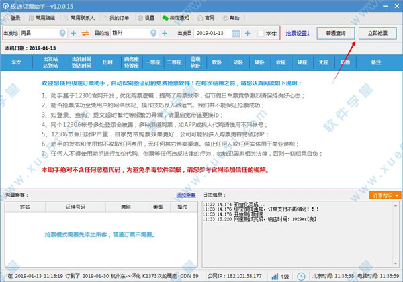Viewport: 403px width, 282px height.
Task: Click location pin icon for 出发地
Action: point(64,32)
